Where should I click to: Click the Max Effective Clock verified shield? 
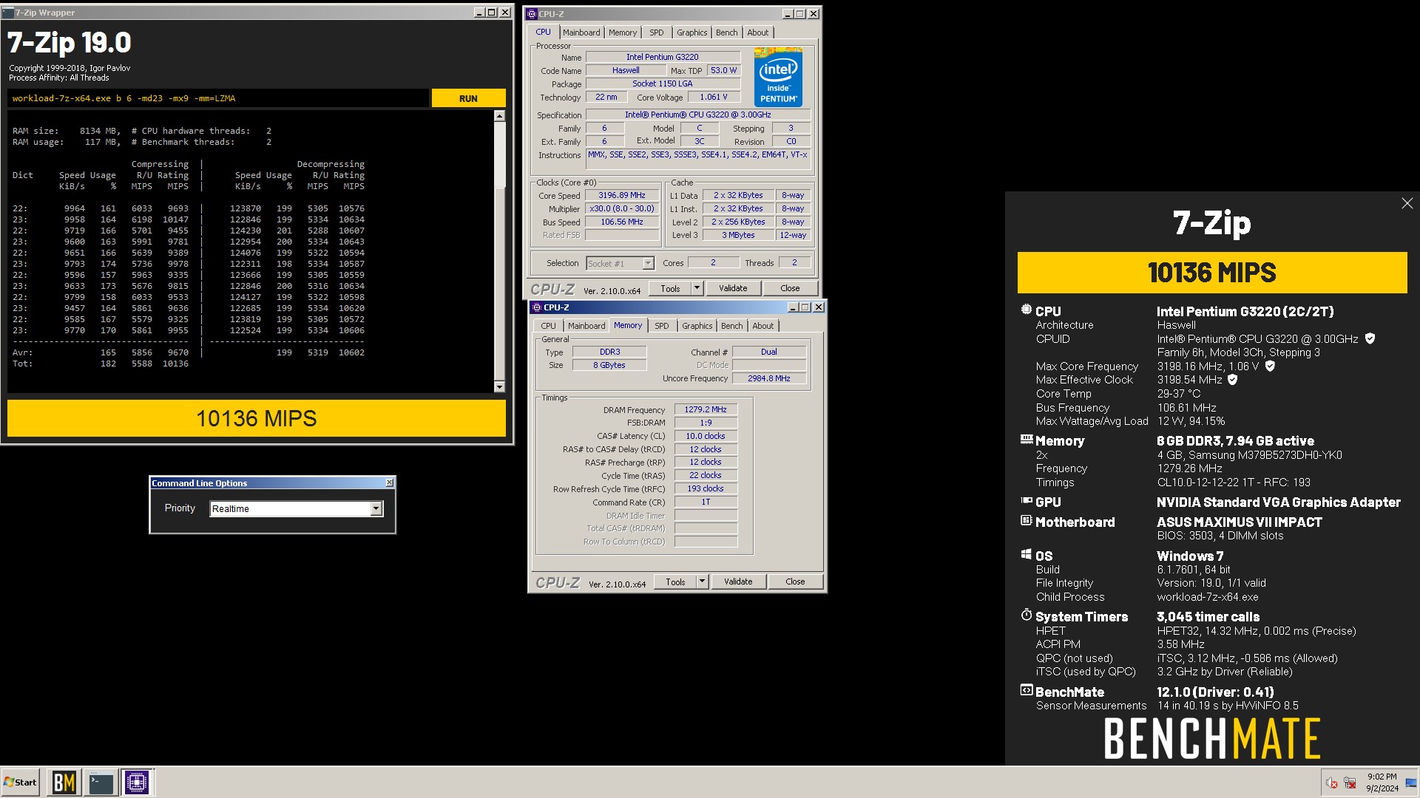1232,379
